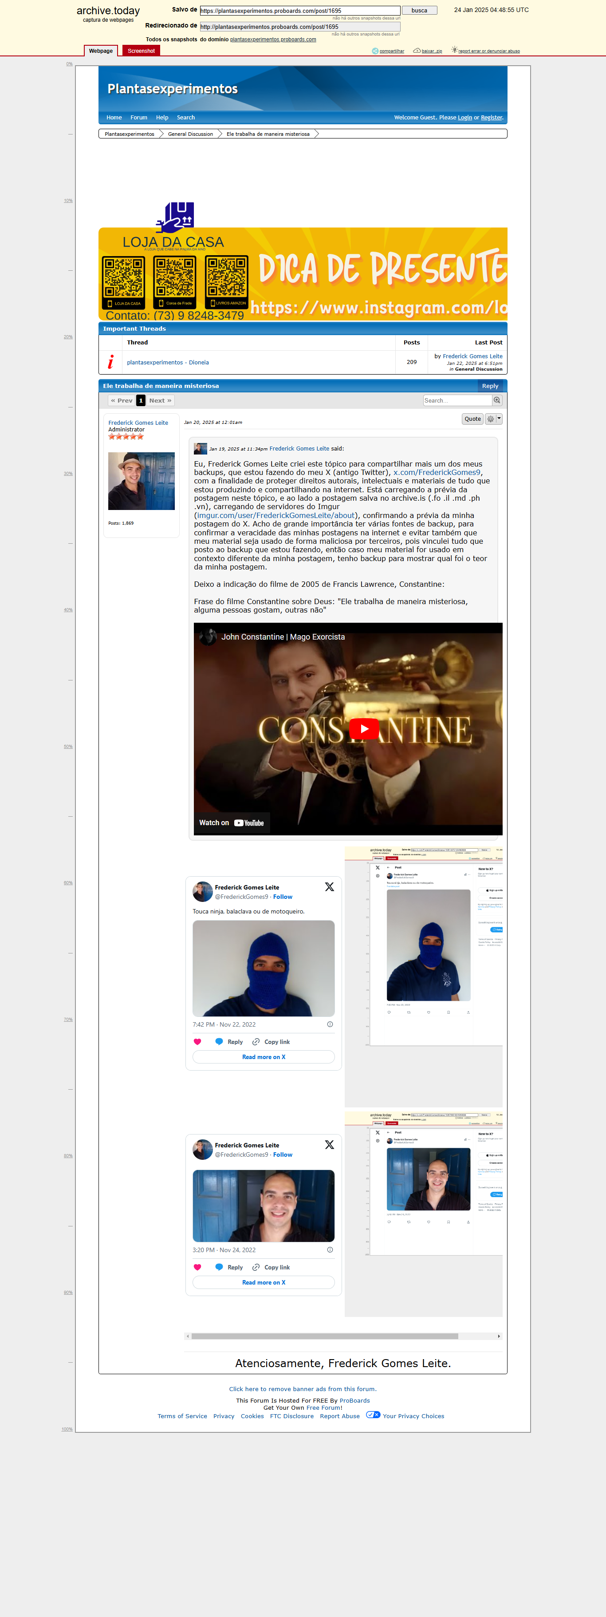606x1617 pixels.
Task: Click remove banner ads link
Action: coord(303,1389)
